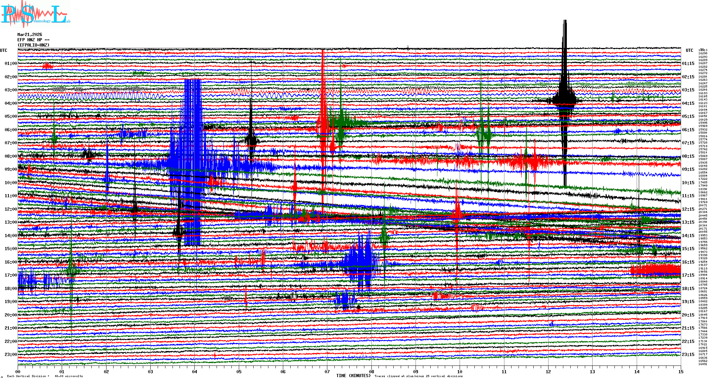Screen dimensions: 709x381
Task: Select the 17:15 time marker on right
Action: pos(688,275)
